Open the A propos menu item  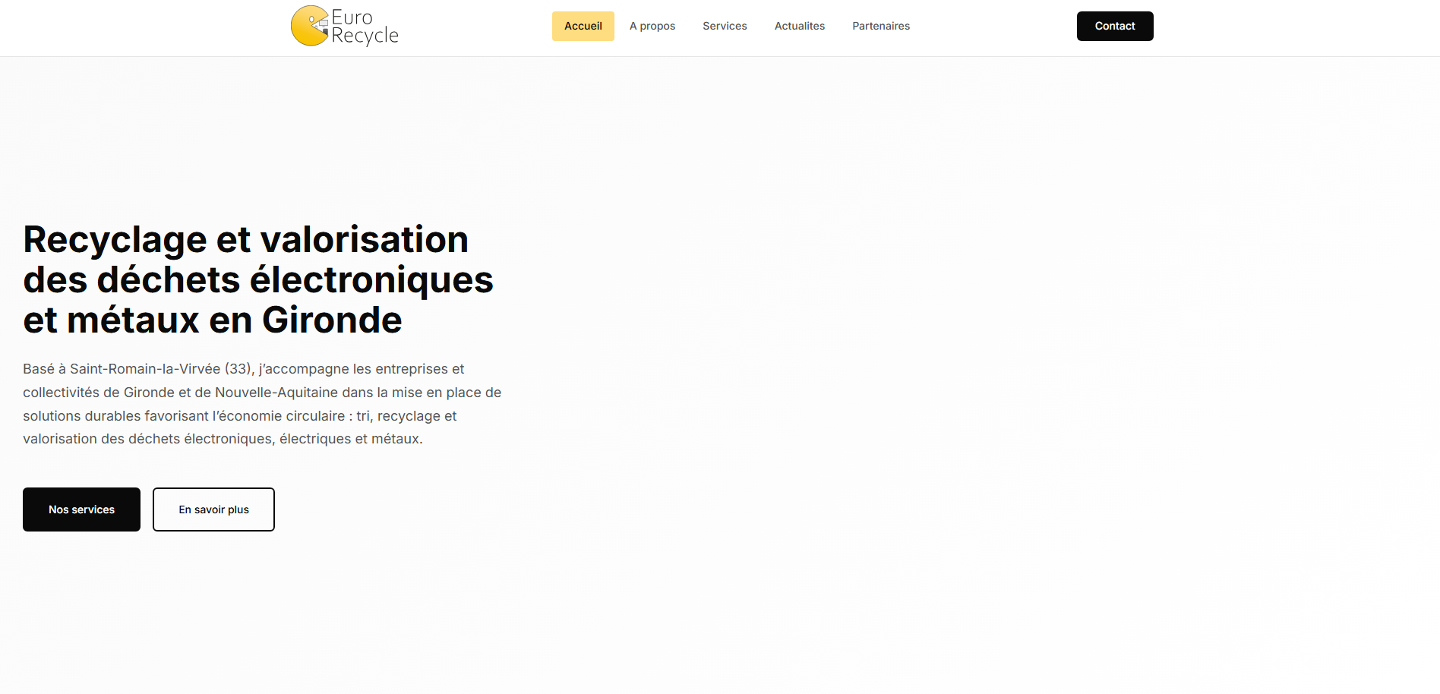pyautogui.click(x=652, y=26)
